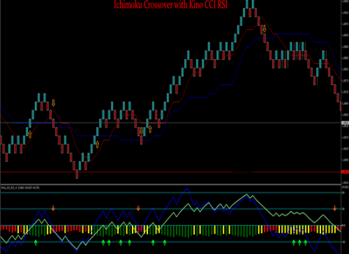
Task: Select the middle red-orange down arrow in the indicator pane
Action: click(x=138, y=208)
